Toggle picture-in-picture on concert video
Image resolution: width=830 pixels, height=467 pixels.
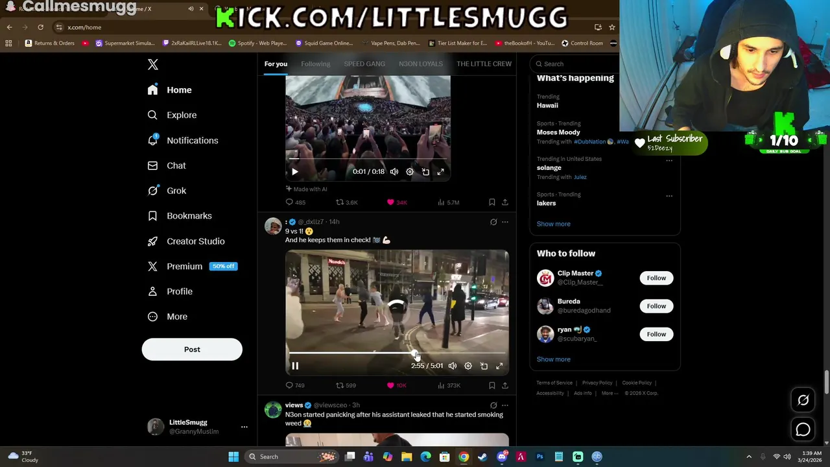tap(425, 172)
